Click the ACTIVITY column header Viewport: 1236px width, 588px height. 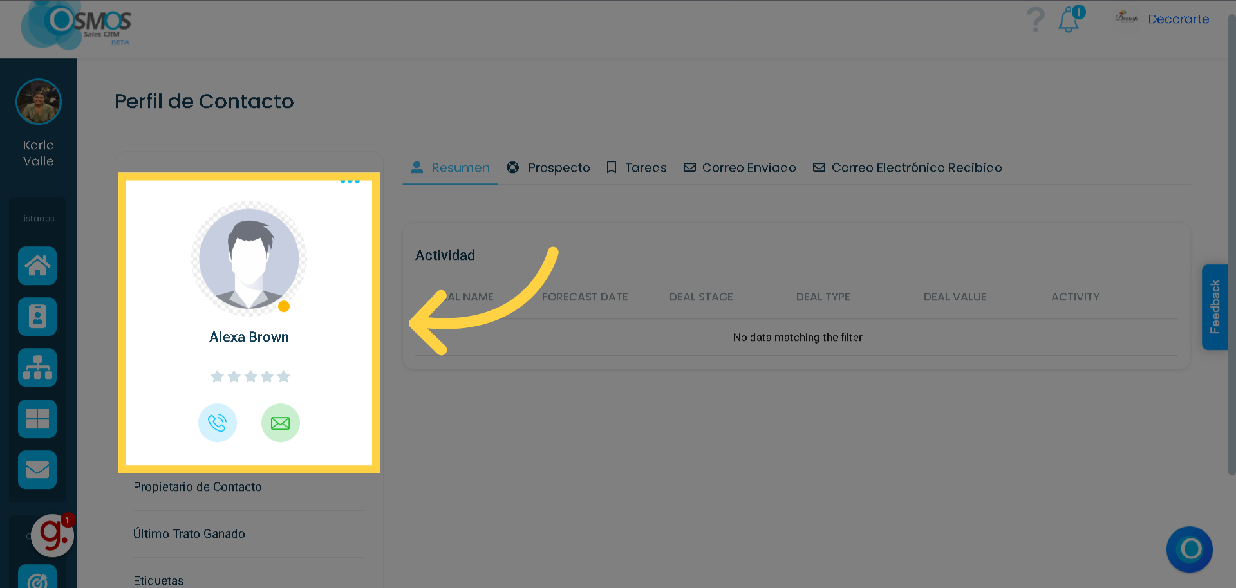point(1075,297)
